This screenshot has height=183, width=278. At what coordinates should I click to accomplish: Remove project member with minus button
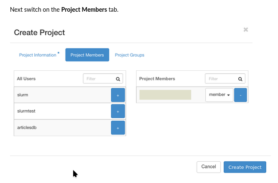[x=240, y=95]
